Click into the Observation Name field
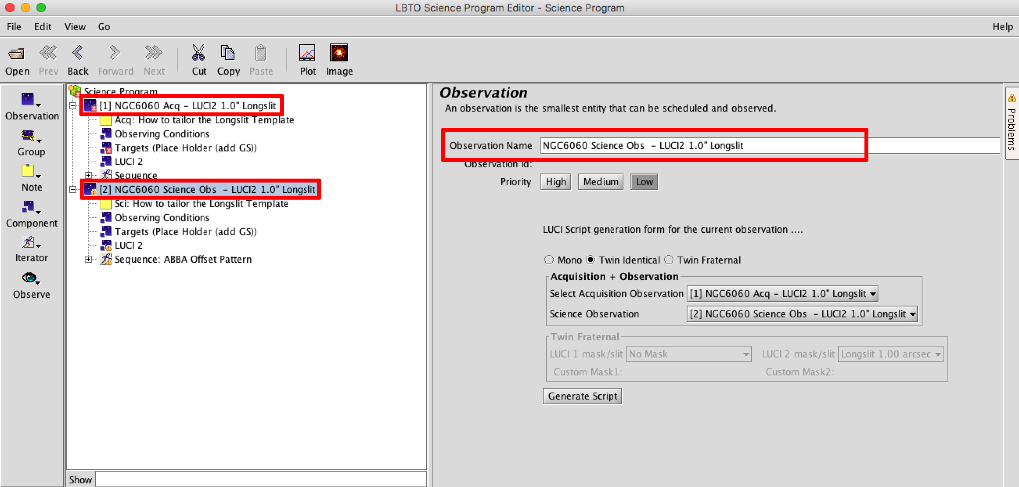This screenshot has width=1019, height=487. pos(770,146)
